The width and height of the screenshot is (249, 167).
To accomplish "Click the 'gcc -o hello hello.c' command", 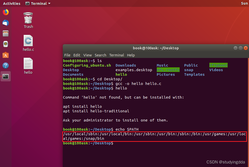I will pos(138,84).
